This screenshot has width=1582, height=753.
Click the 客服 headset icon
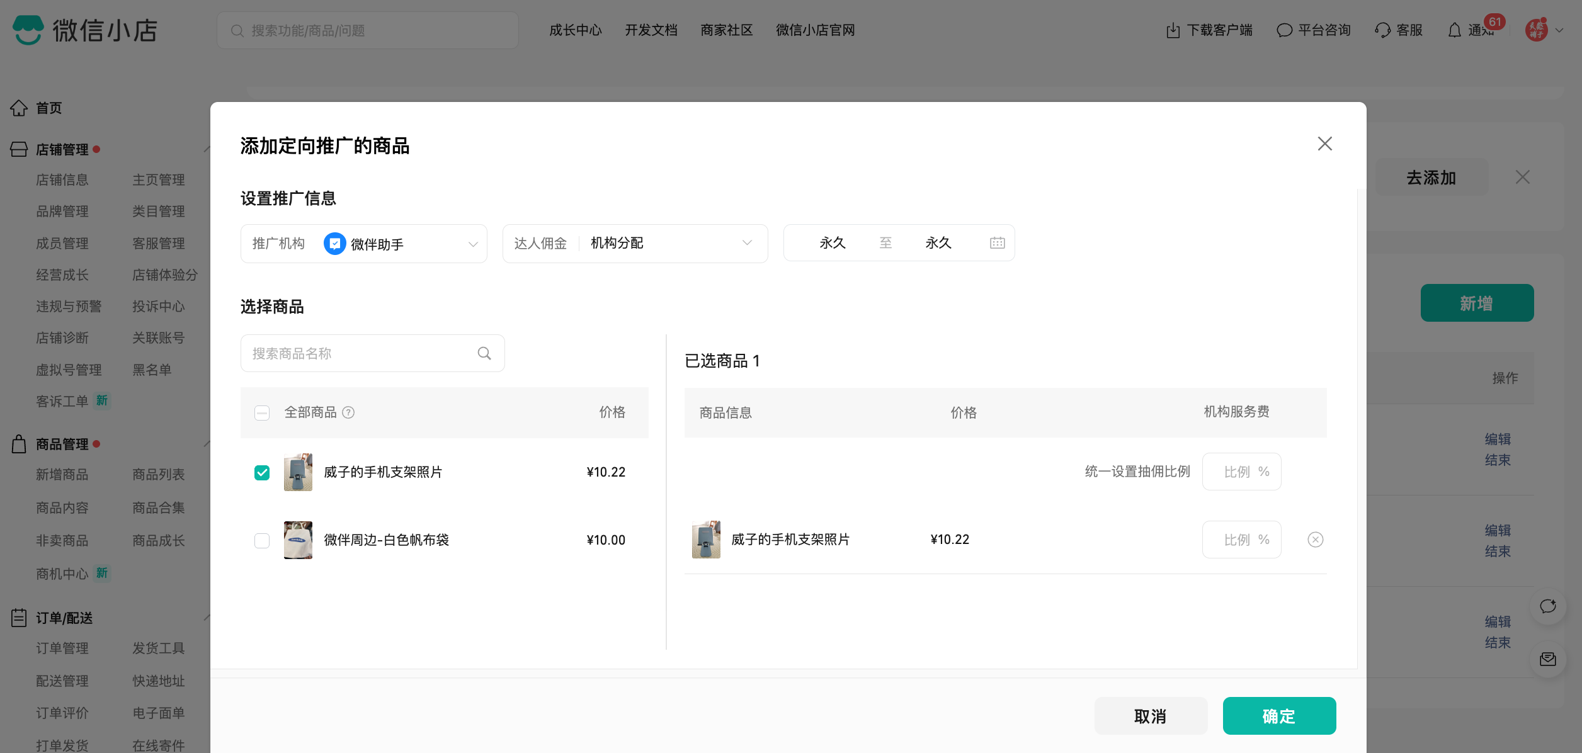pos(1382,30)
